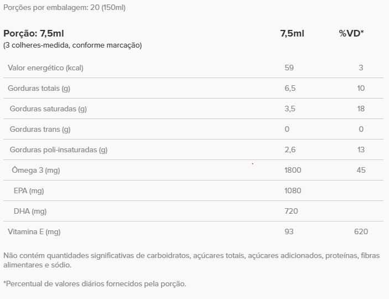Click the Omega 3 amount '1800'
Image resolution: width=389 pixels, height=299 pixels.
292,170
